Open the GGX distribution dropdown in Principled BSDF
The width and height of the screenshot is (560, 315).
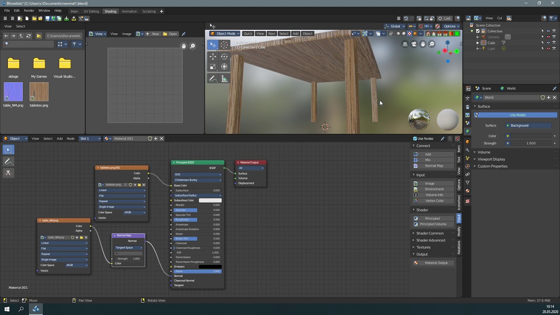[198, 175]
